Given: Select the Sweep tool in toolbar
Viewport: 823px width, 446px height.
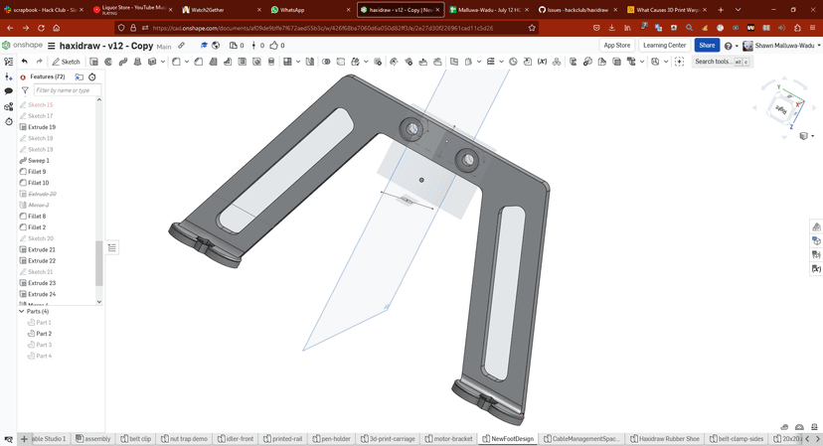Looking at the screenshot, I should [x=123, y=62].
